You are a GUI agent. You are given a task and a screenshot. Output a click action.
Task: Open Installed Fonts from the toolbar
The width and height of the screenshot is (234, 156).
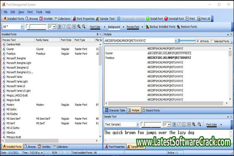pyautogui.click(x=14, y=19)
